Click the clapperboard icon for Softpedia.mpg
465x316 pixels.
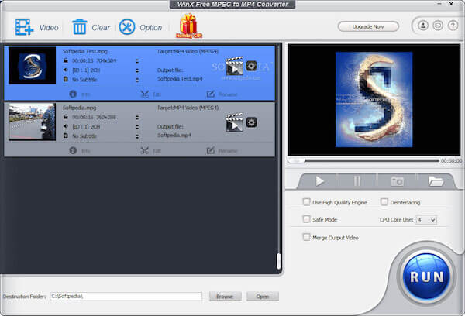[x=234, y=122]
